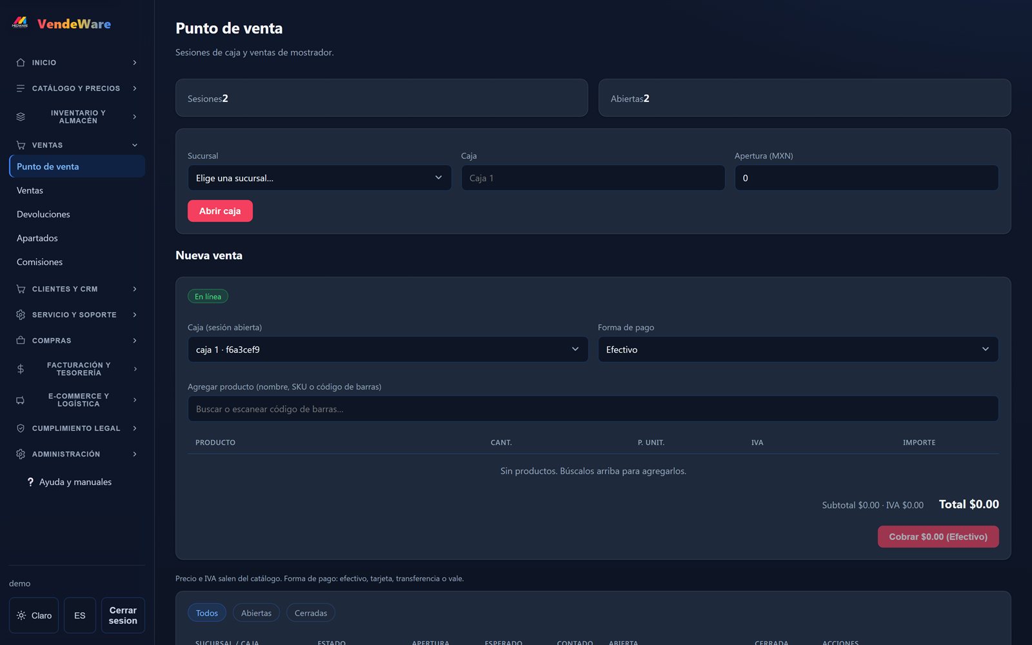Screen dimensions: 1032x645
Task: Click the P. UNIT. column header
Action: (651, 442)
